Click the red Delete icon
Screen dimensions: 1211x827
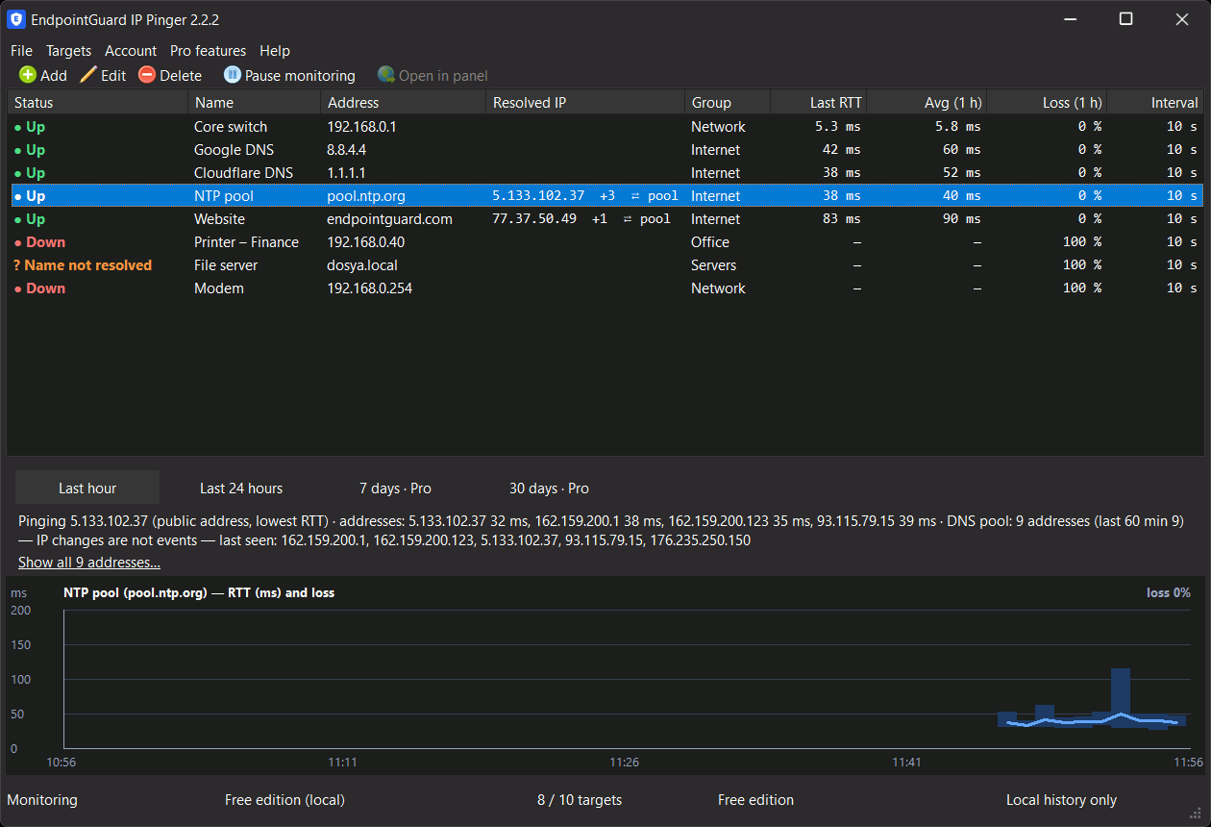click(147, 75)
